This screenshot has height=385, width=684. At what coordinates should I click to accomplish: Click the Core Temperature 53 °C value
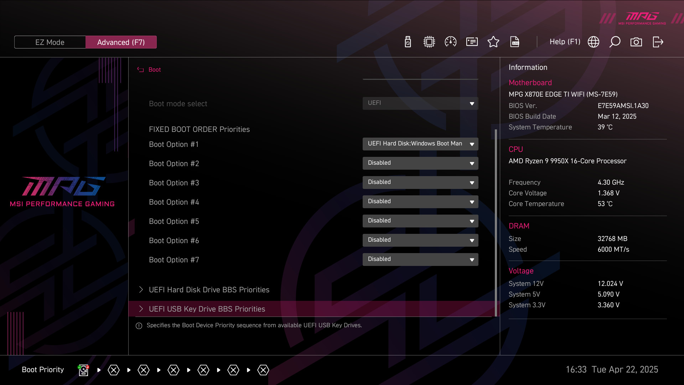click(605, 204)
